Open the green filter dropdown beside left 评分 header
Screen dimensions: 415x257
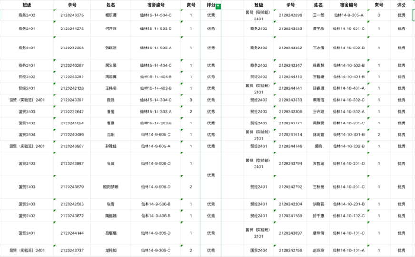(218, 7)
